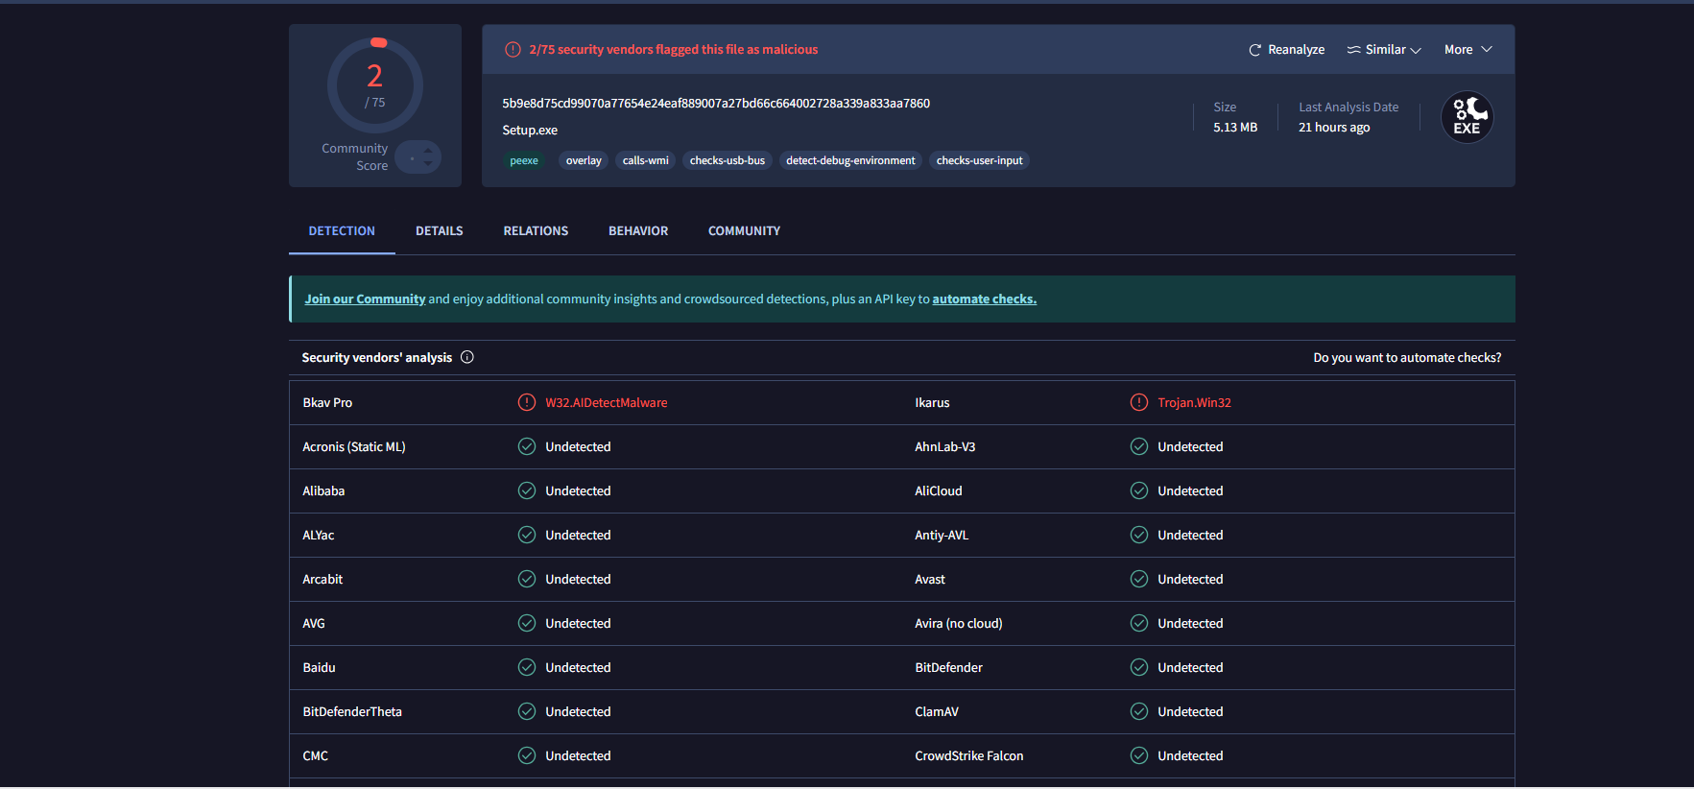The width and height of the screenshot is (1694, 789).
Task: Click the red alert icon next to W32.AIDetectMalware
Action: 527,402
